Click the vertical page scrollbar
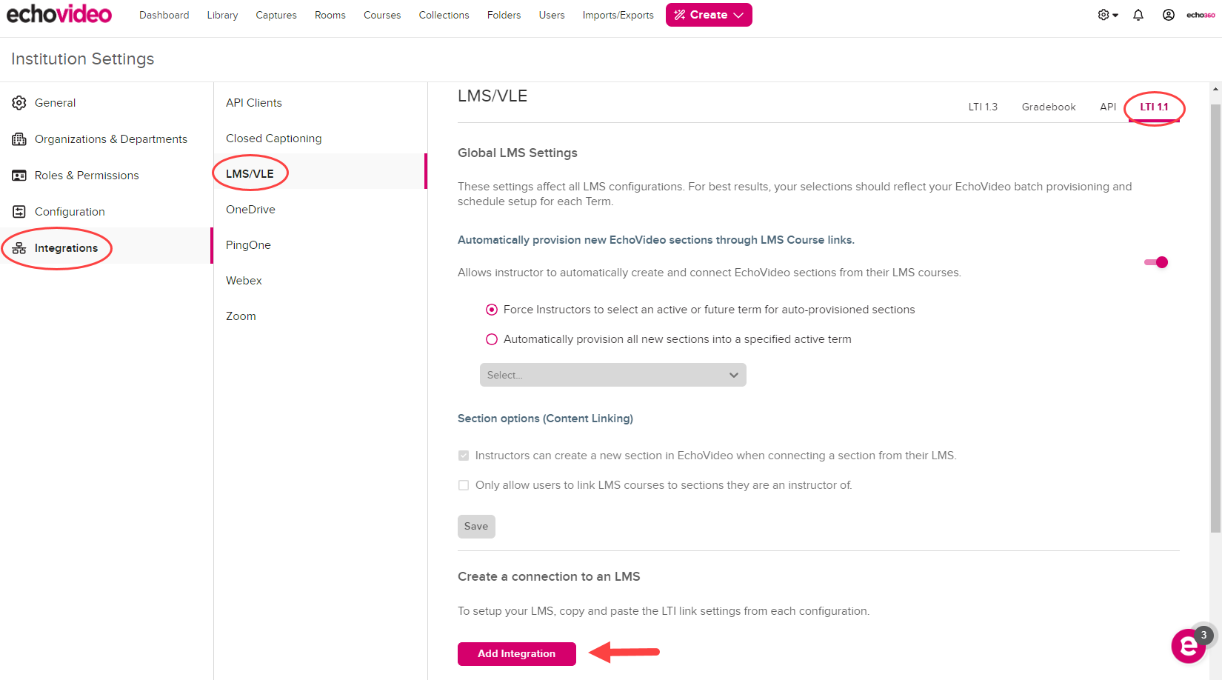The width and height of the screenshot is (1222, 680). tap(1215, 319)
